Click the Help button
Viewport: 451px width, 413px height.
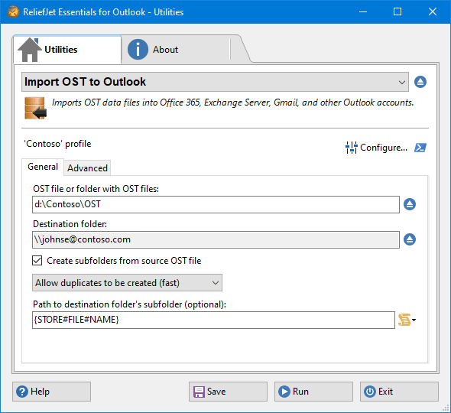(51, 392)
